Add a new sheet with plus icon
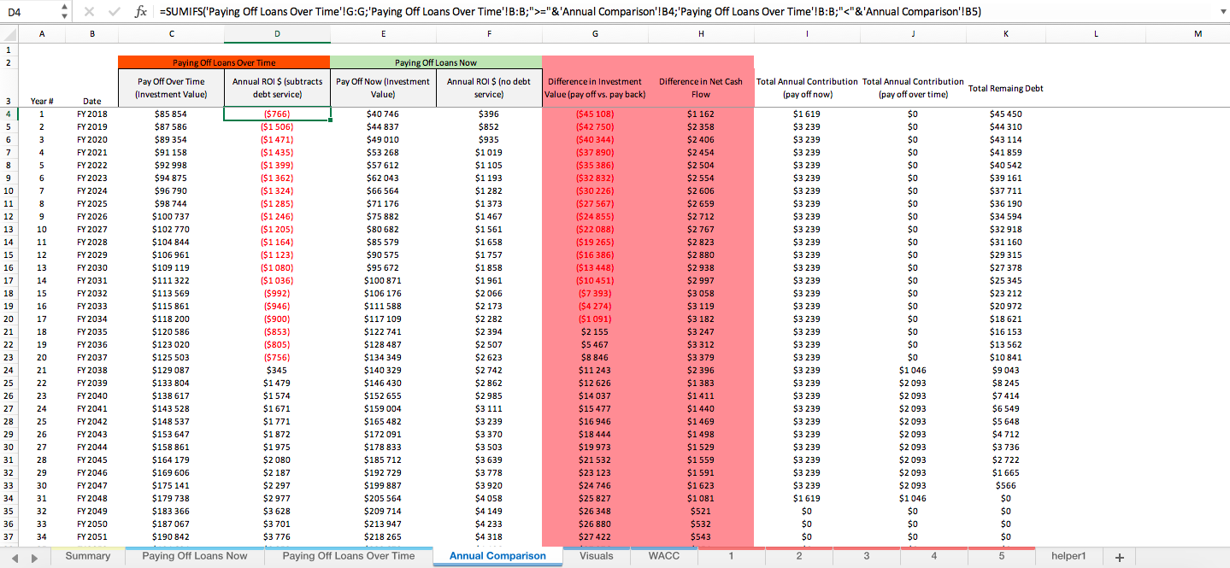This screenshot has width=1230, height=568. (x=1119, y=557)
